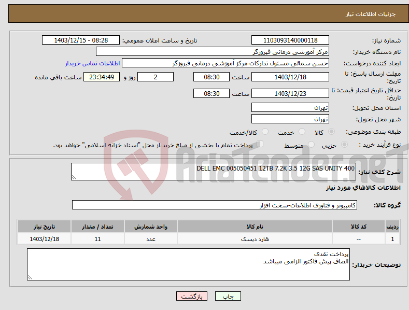Viewport: 409px width, 310px height.
Task: Click the requester name field حسن سمائی
Action: click(225, 63)
